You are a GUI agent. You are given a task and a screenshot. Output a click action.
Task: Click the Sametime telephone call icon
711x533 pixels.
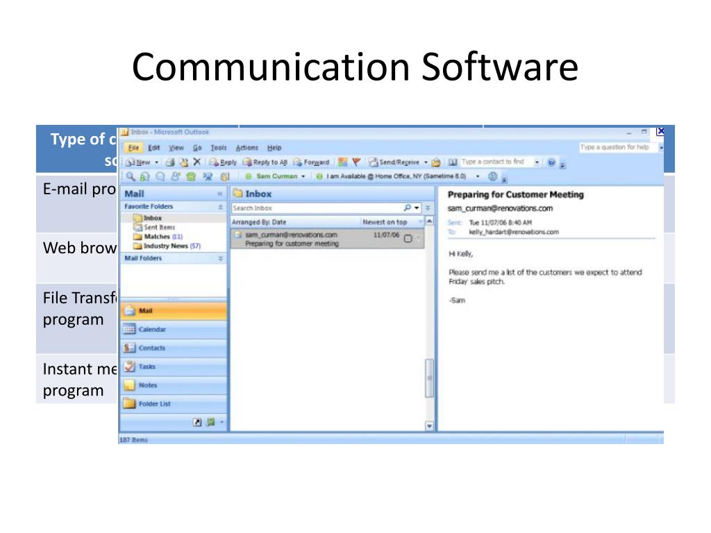[x=191, y=177]
